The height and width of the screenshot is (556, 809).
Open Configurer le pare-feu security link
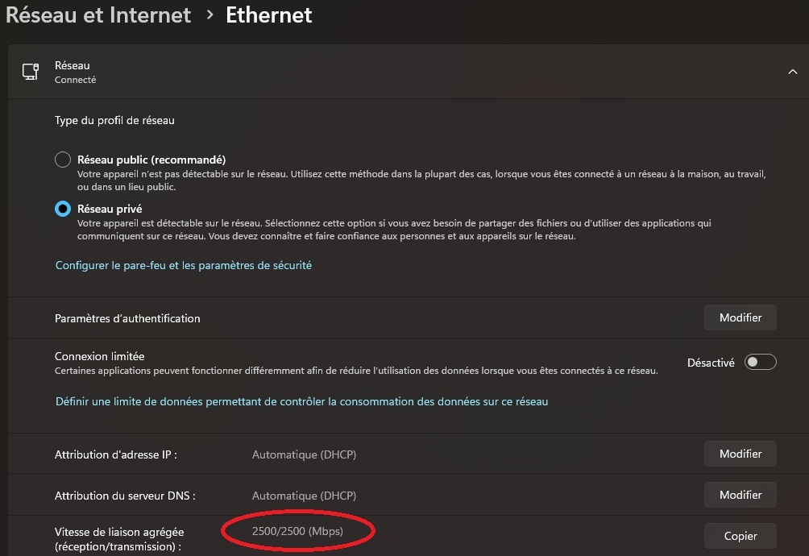184,265
